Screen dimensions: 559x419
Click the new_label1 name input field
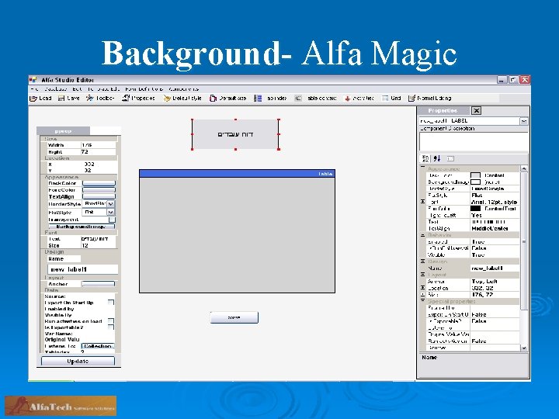tap(83, 269)
